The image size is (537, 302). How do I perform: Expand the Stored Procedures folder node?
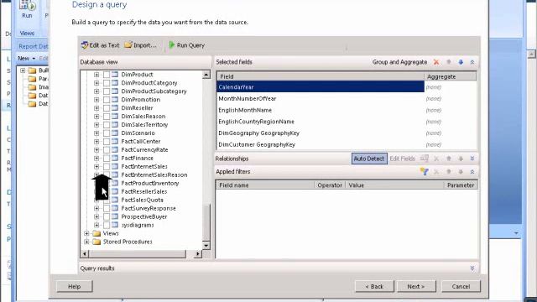point(86,242)
